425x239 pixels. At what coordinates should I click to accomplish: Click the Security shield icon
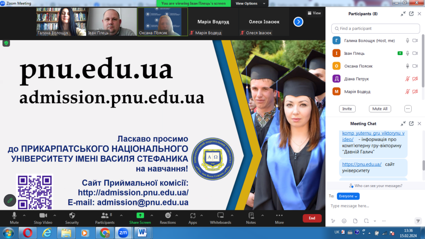coord(72,216)
